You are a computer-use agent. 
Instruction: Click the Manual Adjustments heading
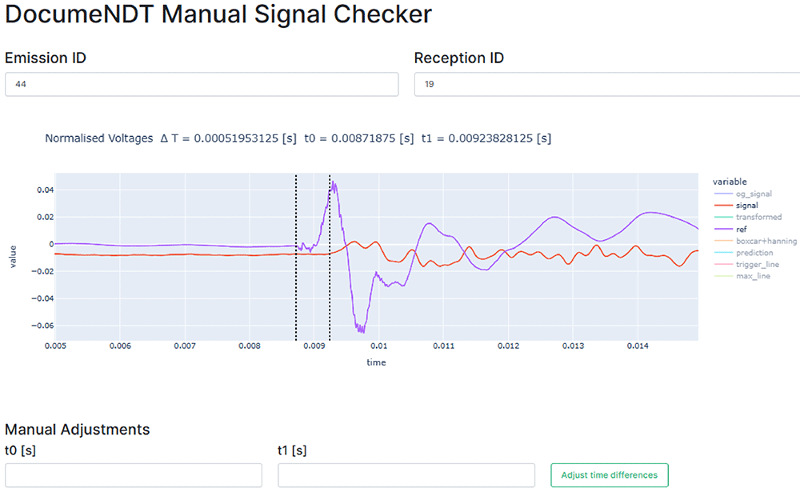[77, 430]
